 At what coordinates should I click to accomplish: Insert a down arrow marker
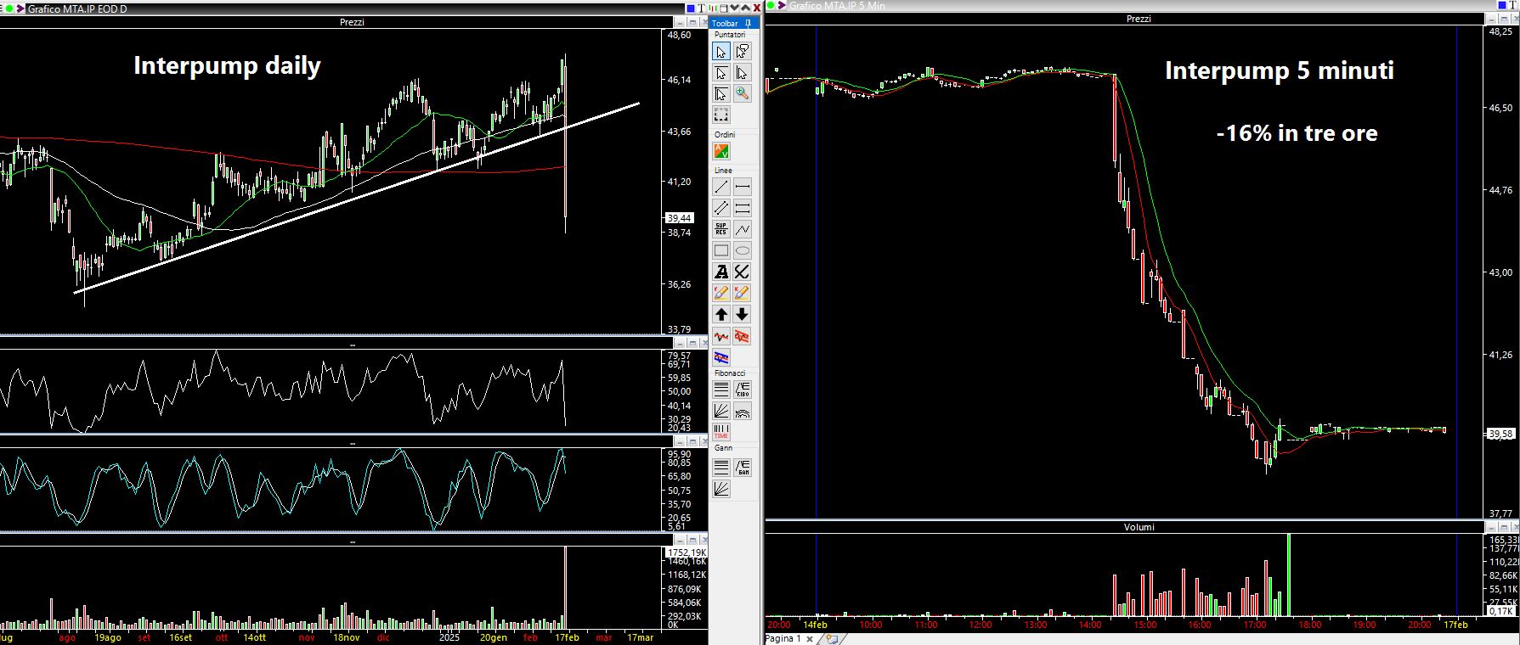click(x=743, y=314)
